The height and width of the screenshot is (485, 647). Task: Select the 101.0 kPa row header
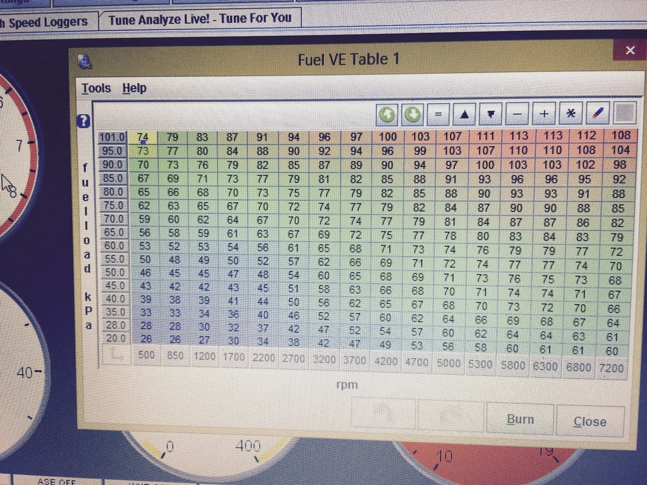[x=113, y=137]
